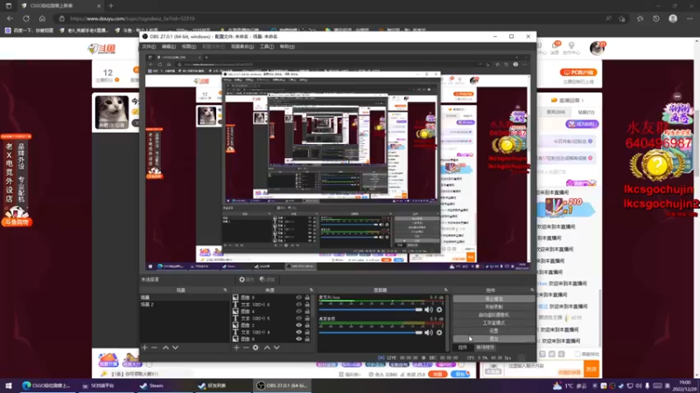
Task: Open the 滤镜 filters button
Action: tap(268, 279)
